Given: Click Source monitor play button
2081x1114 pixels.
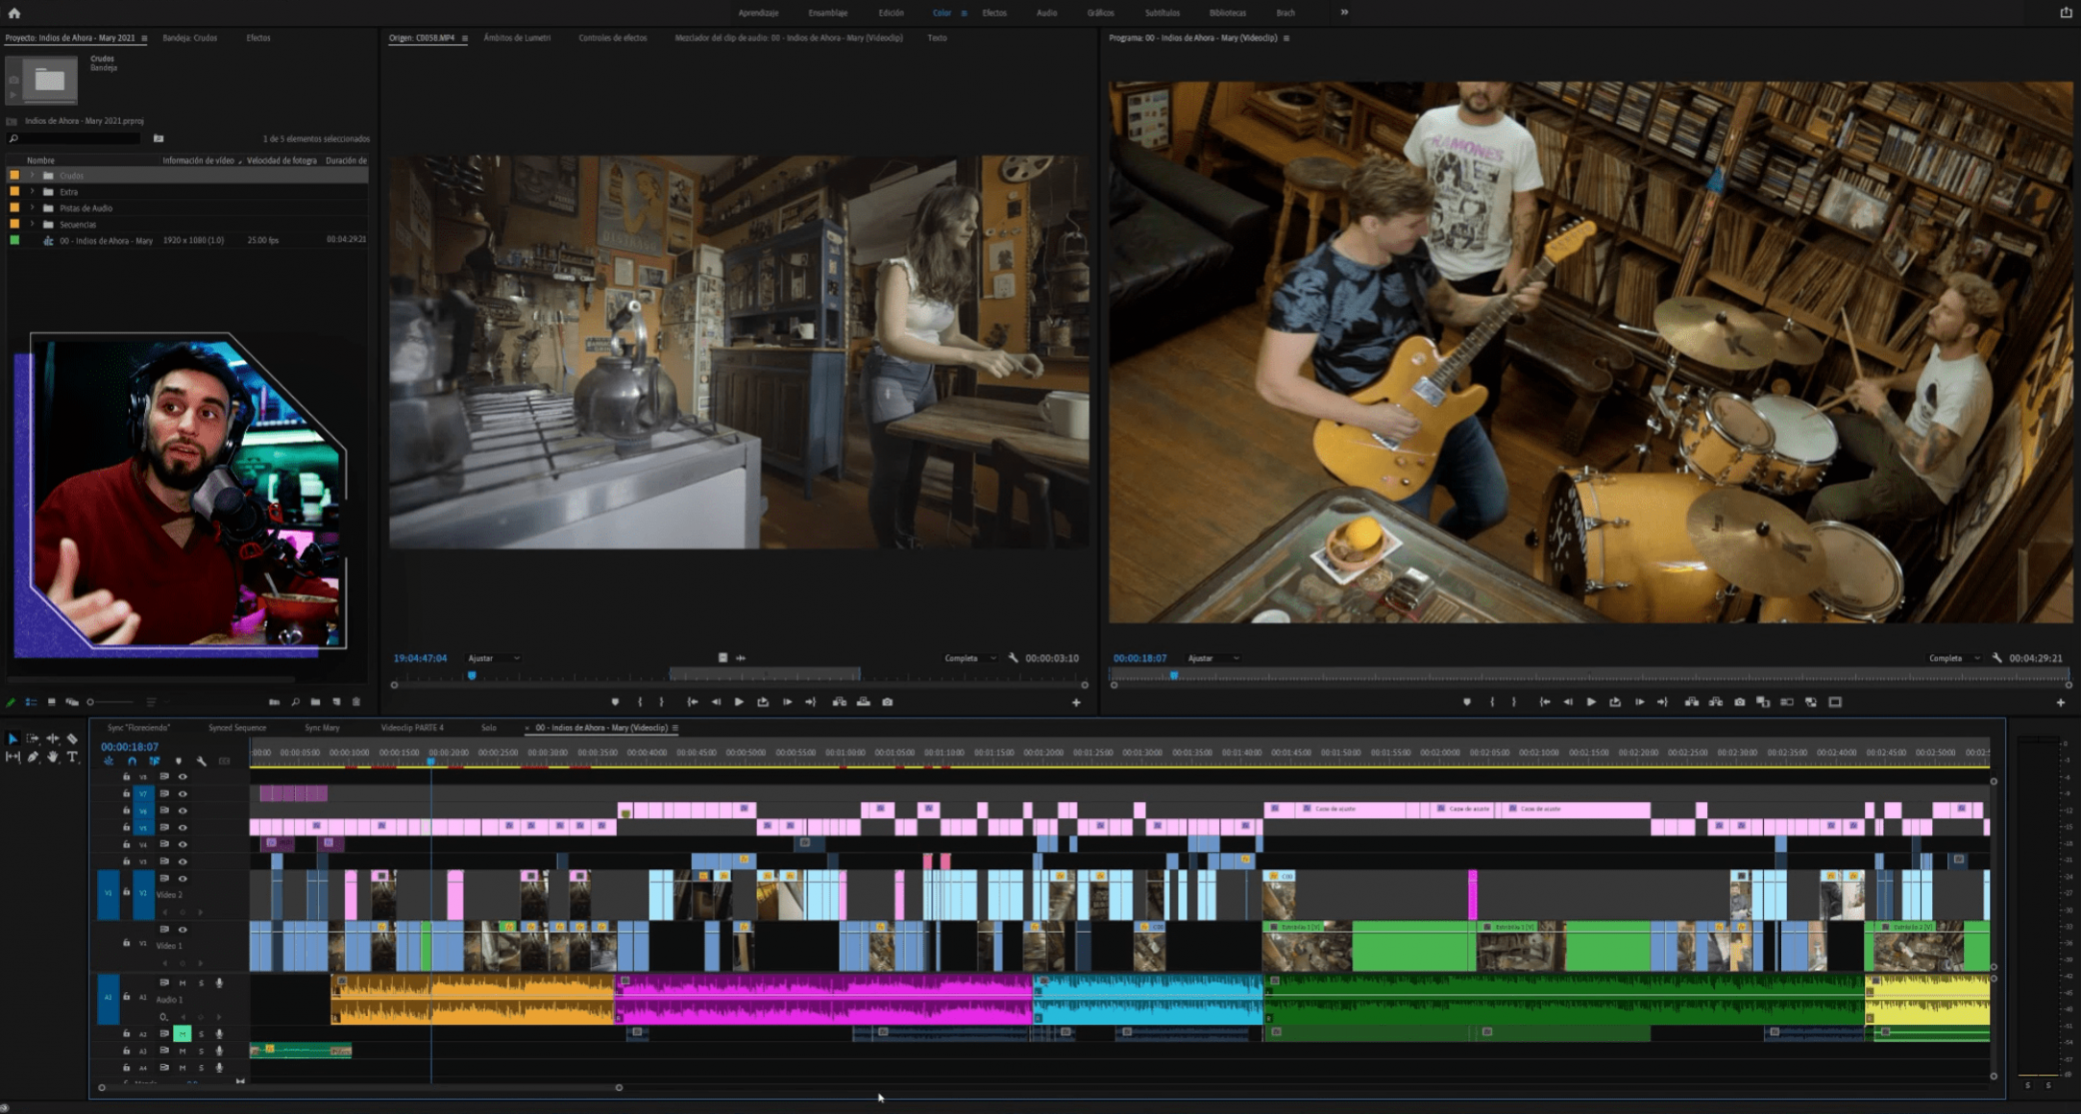Looking at the screenshot, I should (x=739, y=702).
